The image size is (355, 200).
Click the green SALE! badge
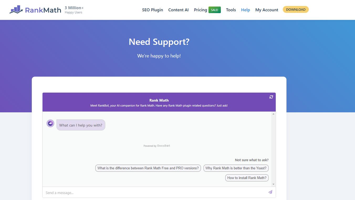coord(214,10)
